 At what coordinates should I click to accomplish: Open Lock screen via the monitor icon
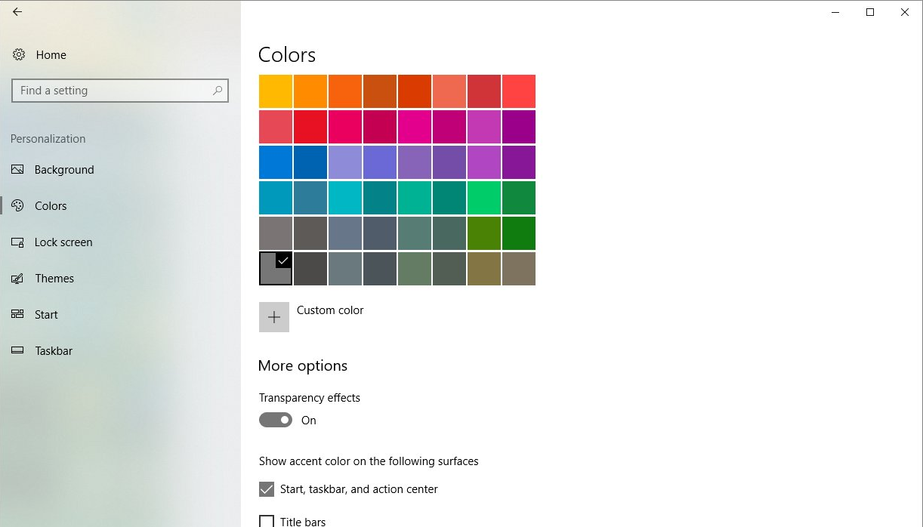coord(17,242)
